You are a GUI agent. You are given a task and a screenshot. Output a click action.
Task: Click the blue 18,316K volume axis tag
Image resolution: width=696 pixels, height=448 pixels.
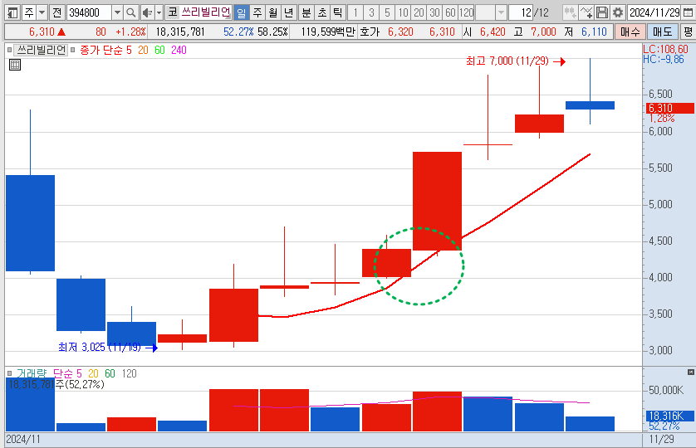tap(669, 416)
